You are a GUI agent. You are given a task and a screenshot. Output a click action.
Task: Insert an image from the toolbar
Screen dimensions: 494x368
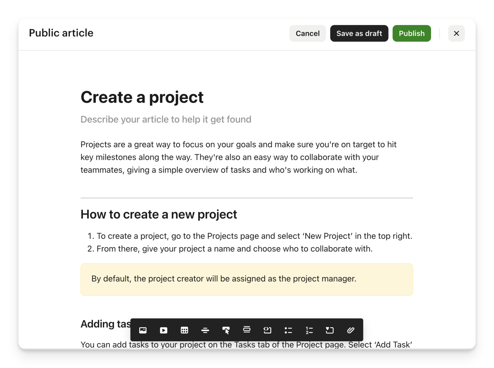click(x=143, y=330)
